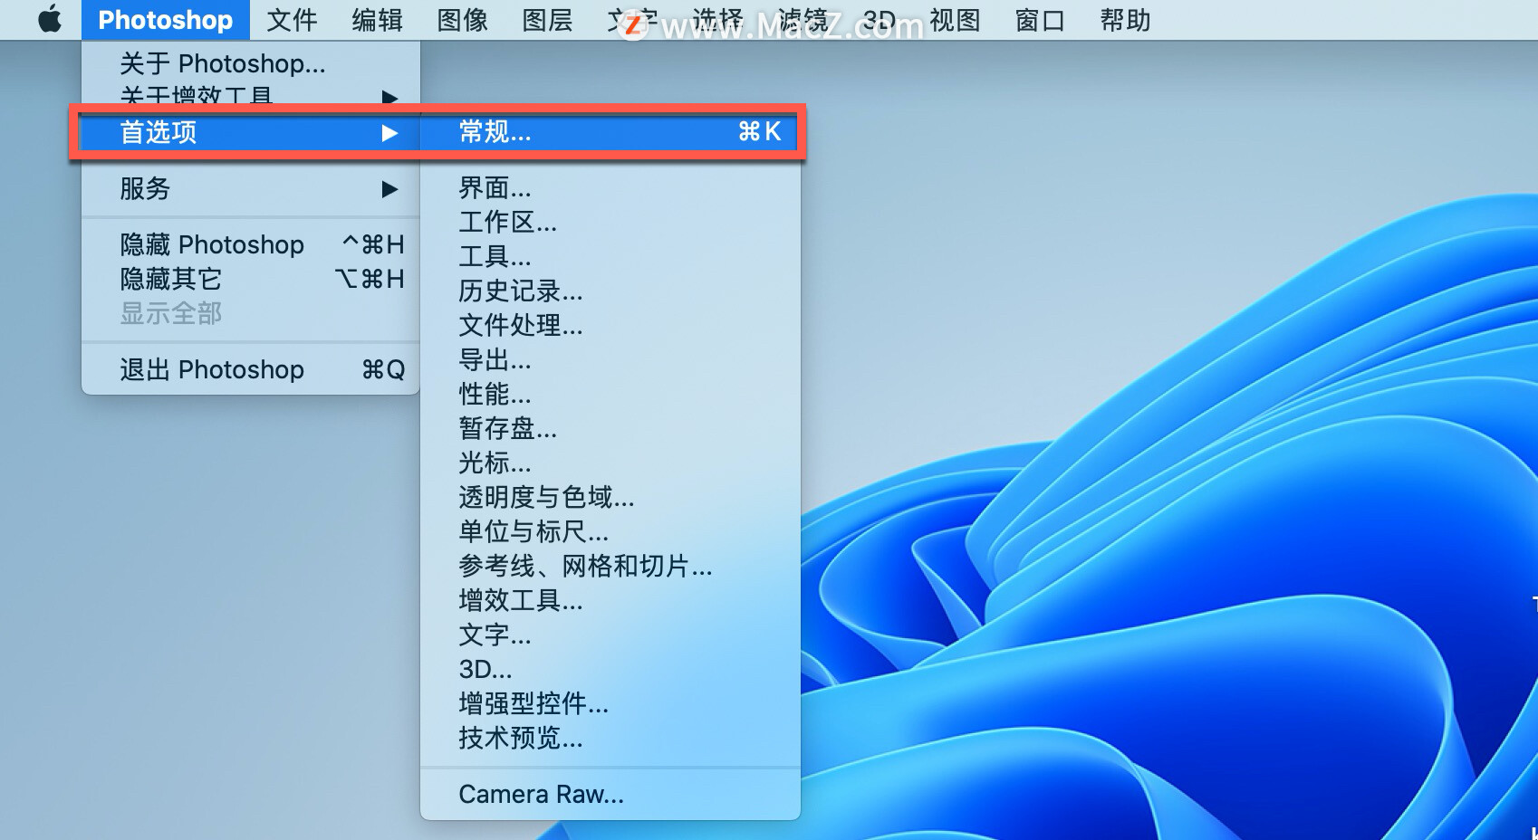Open the 视图 menu
This screenshot has width=1538, height=840.
[x=955, y=20]
